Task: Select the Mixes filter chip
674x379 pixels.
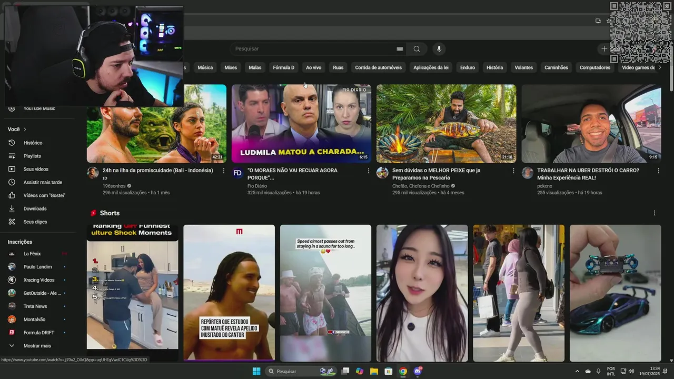Action: [231, 67]
